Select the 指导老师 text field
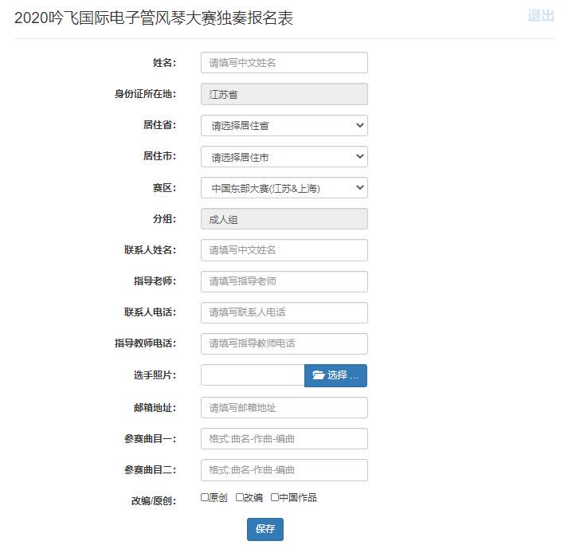The width and height of the screenshot is (572, 549). point(284,281)
